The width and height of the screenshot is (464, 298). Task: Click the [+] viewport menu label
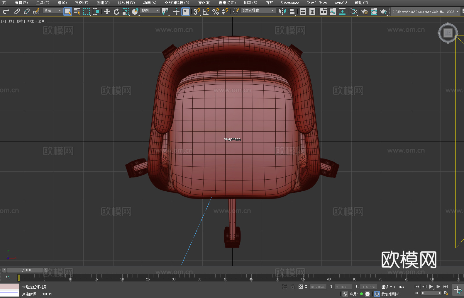pos(4,21)
